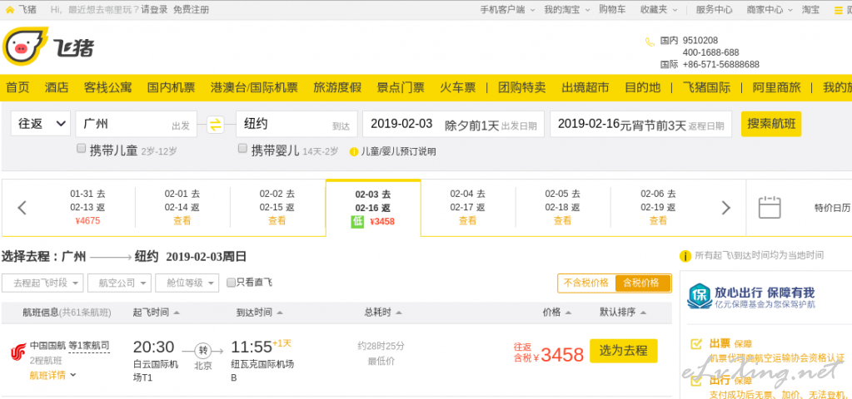Image resolution: width=852 pixels, height=399 pixels.
Task: Open 火车票 navigation item
Action: [457, 87]
